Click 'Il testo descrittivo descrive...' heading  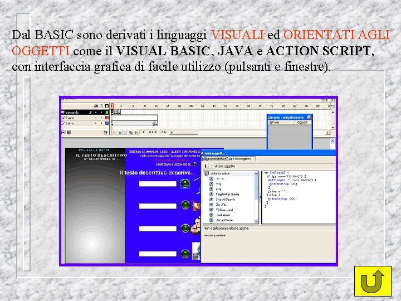158,173
